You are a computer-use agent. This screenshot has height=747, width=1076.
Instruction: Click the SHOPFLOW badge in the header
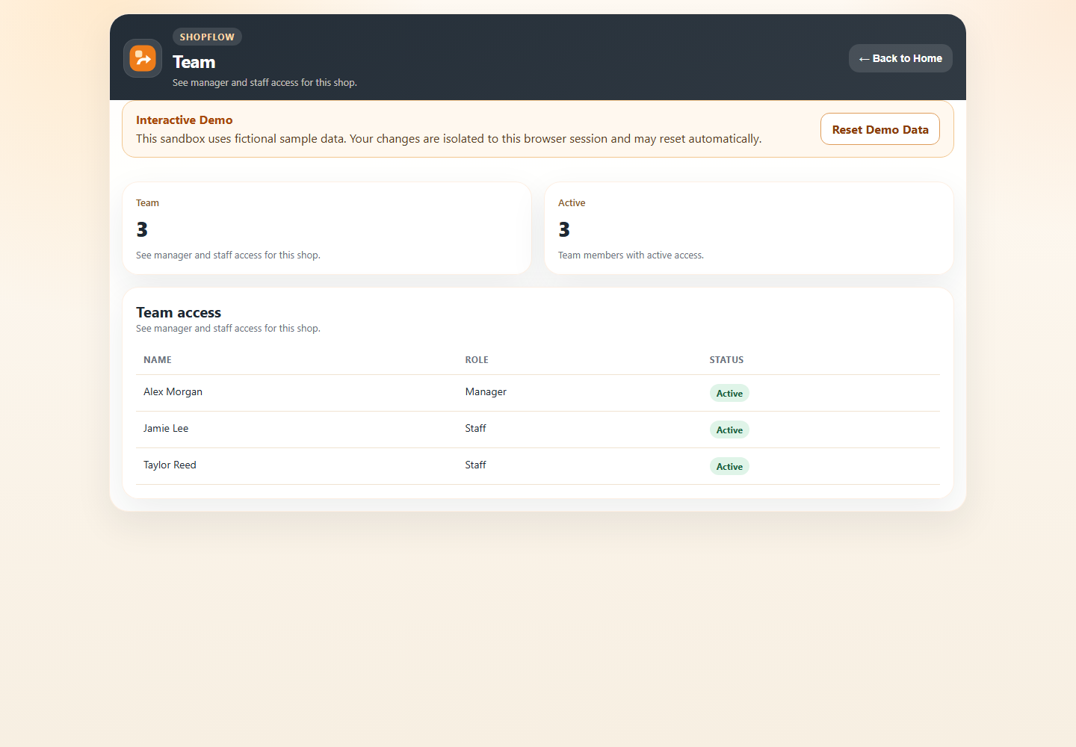[x=207, y=37]
